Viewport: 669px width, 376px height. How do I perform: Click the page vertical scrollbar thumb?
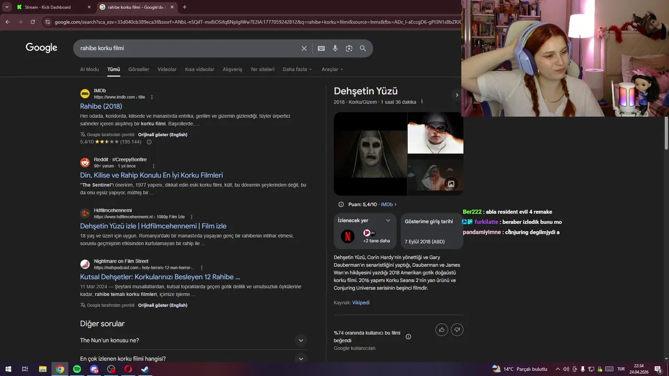click(666, 133)
